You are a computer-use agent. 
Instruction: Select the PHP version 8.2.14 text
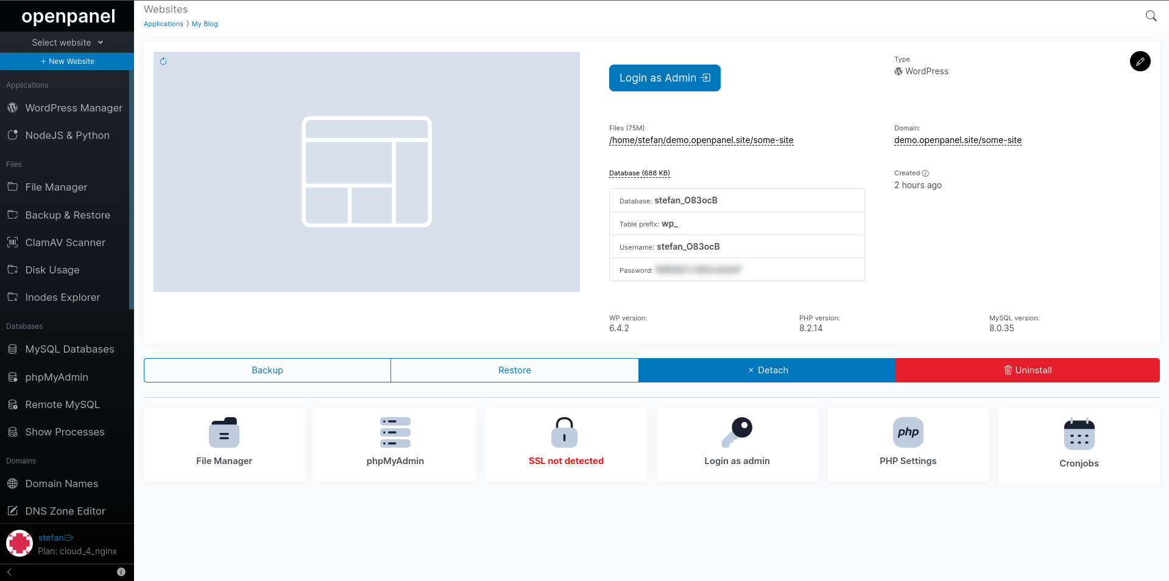pos(811,328)
